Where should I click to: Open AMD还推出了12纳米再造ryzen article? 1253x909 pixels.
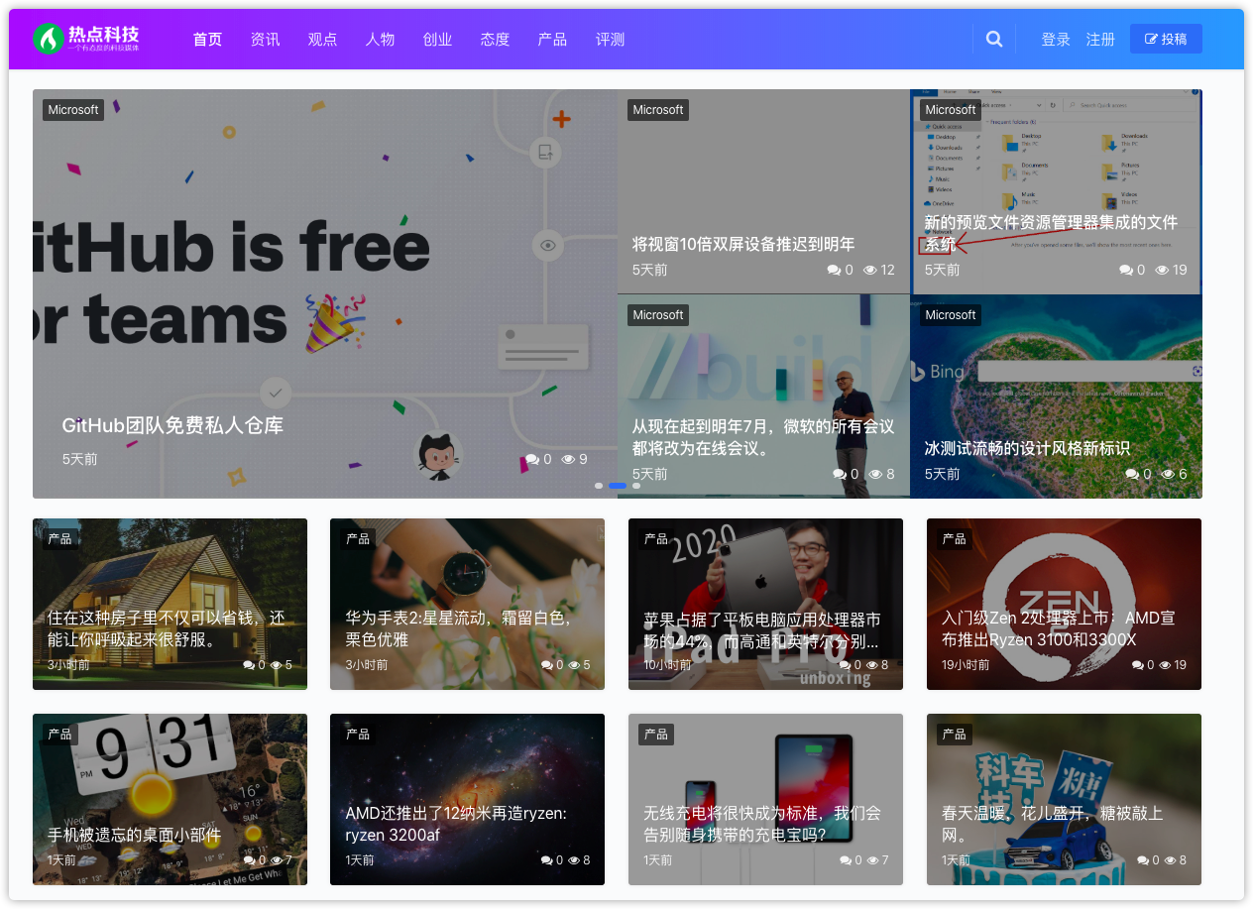pos(456,824)
